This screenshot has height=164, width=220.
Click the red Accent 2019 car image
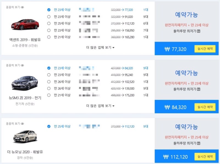pos(25,24)
